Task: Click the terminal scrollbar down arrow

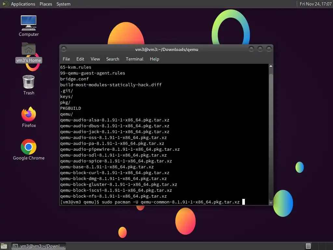Action: [x=271, y=203]
